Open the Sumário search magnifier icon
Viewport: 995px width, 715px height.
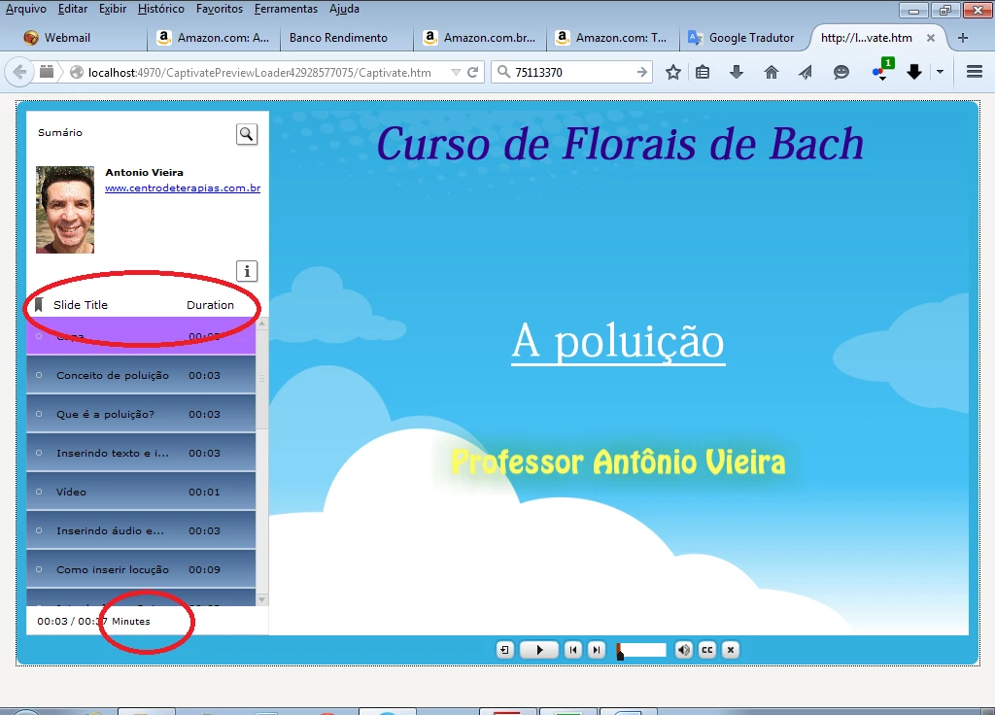coord(247,134)
